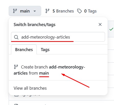Click the branch icon beside 5 Branches

pyautogui.click(x=47, y=11)
